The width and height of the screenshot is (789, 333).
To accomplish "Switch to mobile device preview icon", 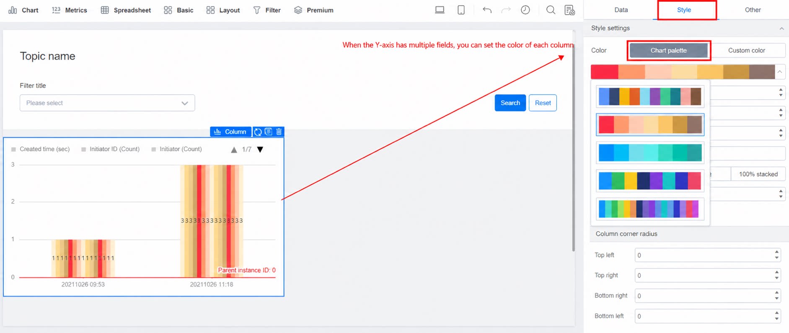I will coord(461,10).
